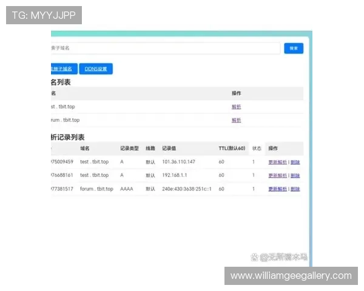Update the AAAA record for forum.tbit.top
The width and height of the screenshot is (364, 291).
(x=278, y=189)
